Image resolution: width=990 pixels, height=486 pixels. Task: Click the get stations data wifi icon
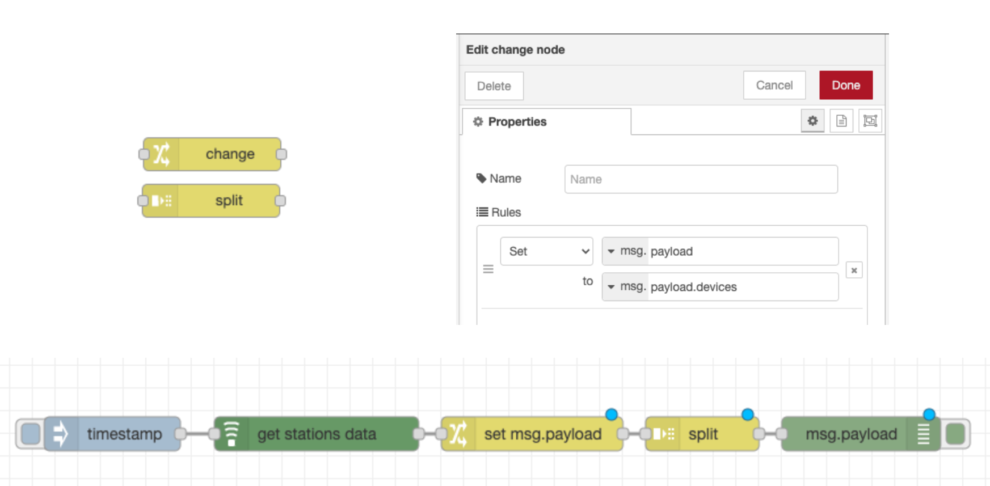coord(231,434)
